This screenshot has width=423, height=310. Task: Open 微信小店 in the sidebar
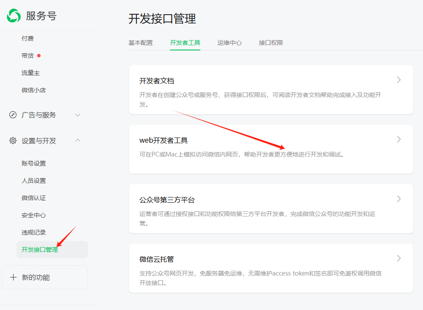34,90
